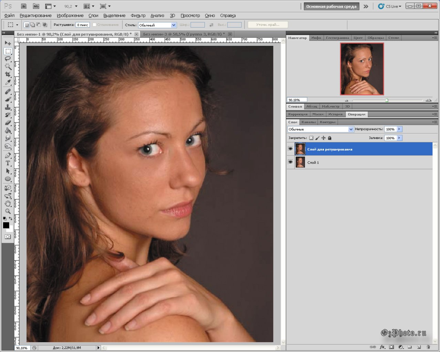
Task: Launch Adobe Bridge from the top bar
Action: coord(24,6)
